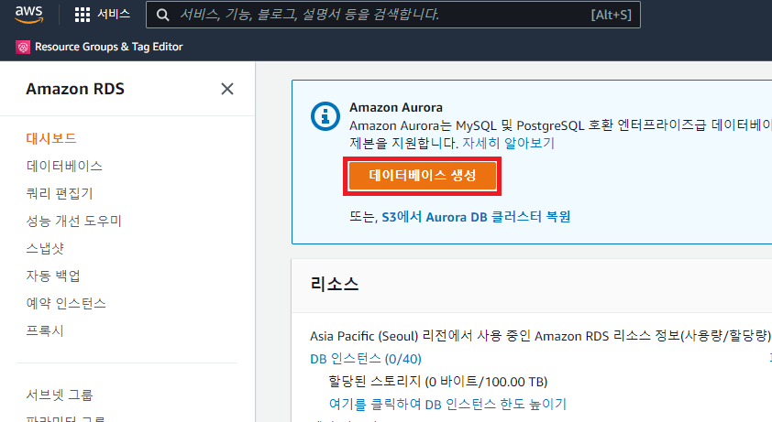
Task: Click the Amazon Aurora info icon
Action: tap(325, 116)
